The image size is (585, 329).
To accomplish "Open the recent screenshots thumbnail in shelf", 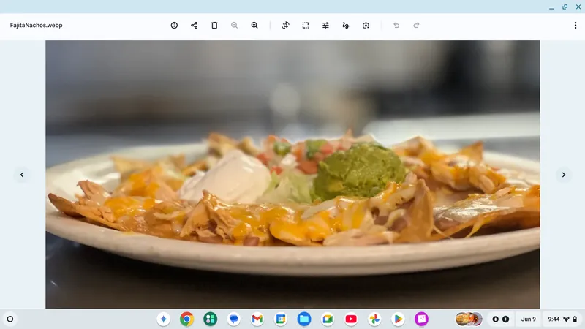I will click(x=469, y=319).
